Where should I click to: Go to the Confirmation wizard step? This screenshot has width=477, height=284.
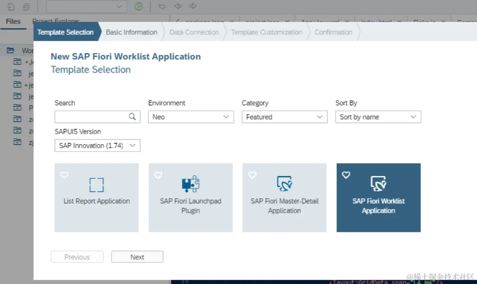point(334,32)
